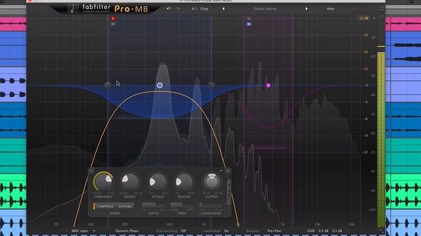Viewport: 421px width, 236px height.
Task: Open the Analyzer Pre+Post menu
Action: point(274,231)
